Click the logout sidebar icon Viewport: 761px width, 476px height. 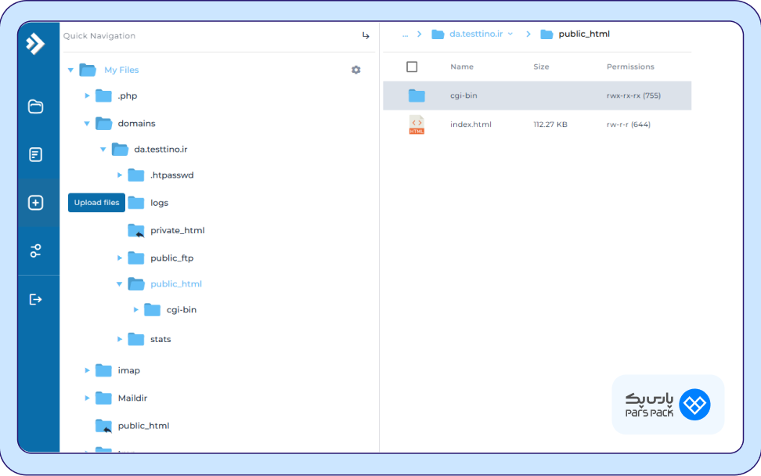pyautogui.click(x=35, y=299)
